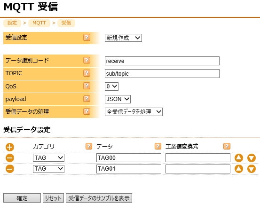Go to 設定 breadcrumb
Image resolution: width=260 pixels, height=204 pixels.
(x=12, y=23)
